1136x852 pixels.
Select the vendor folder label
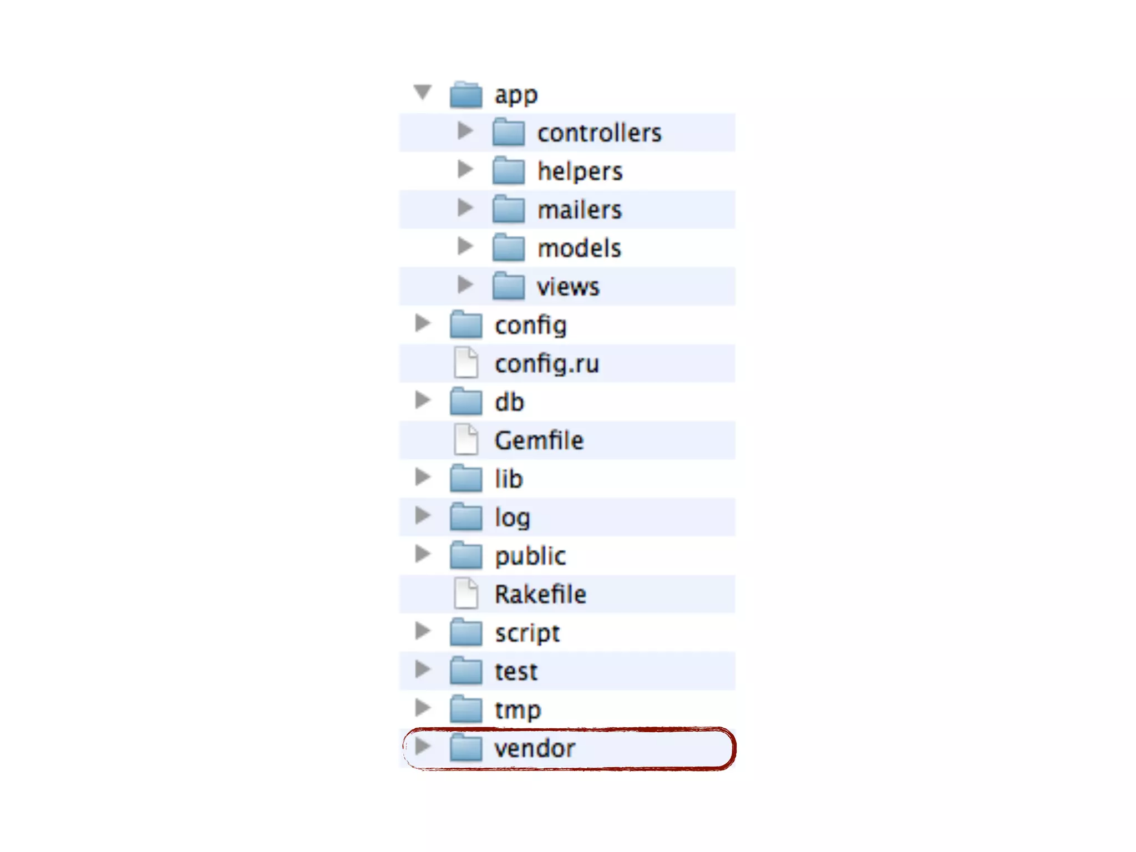(x=535, y=749)
